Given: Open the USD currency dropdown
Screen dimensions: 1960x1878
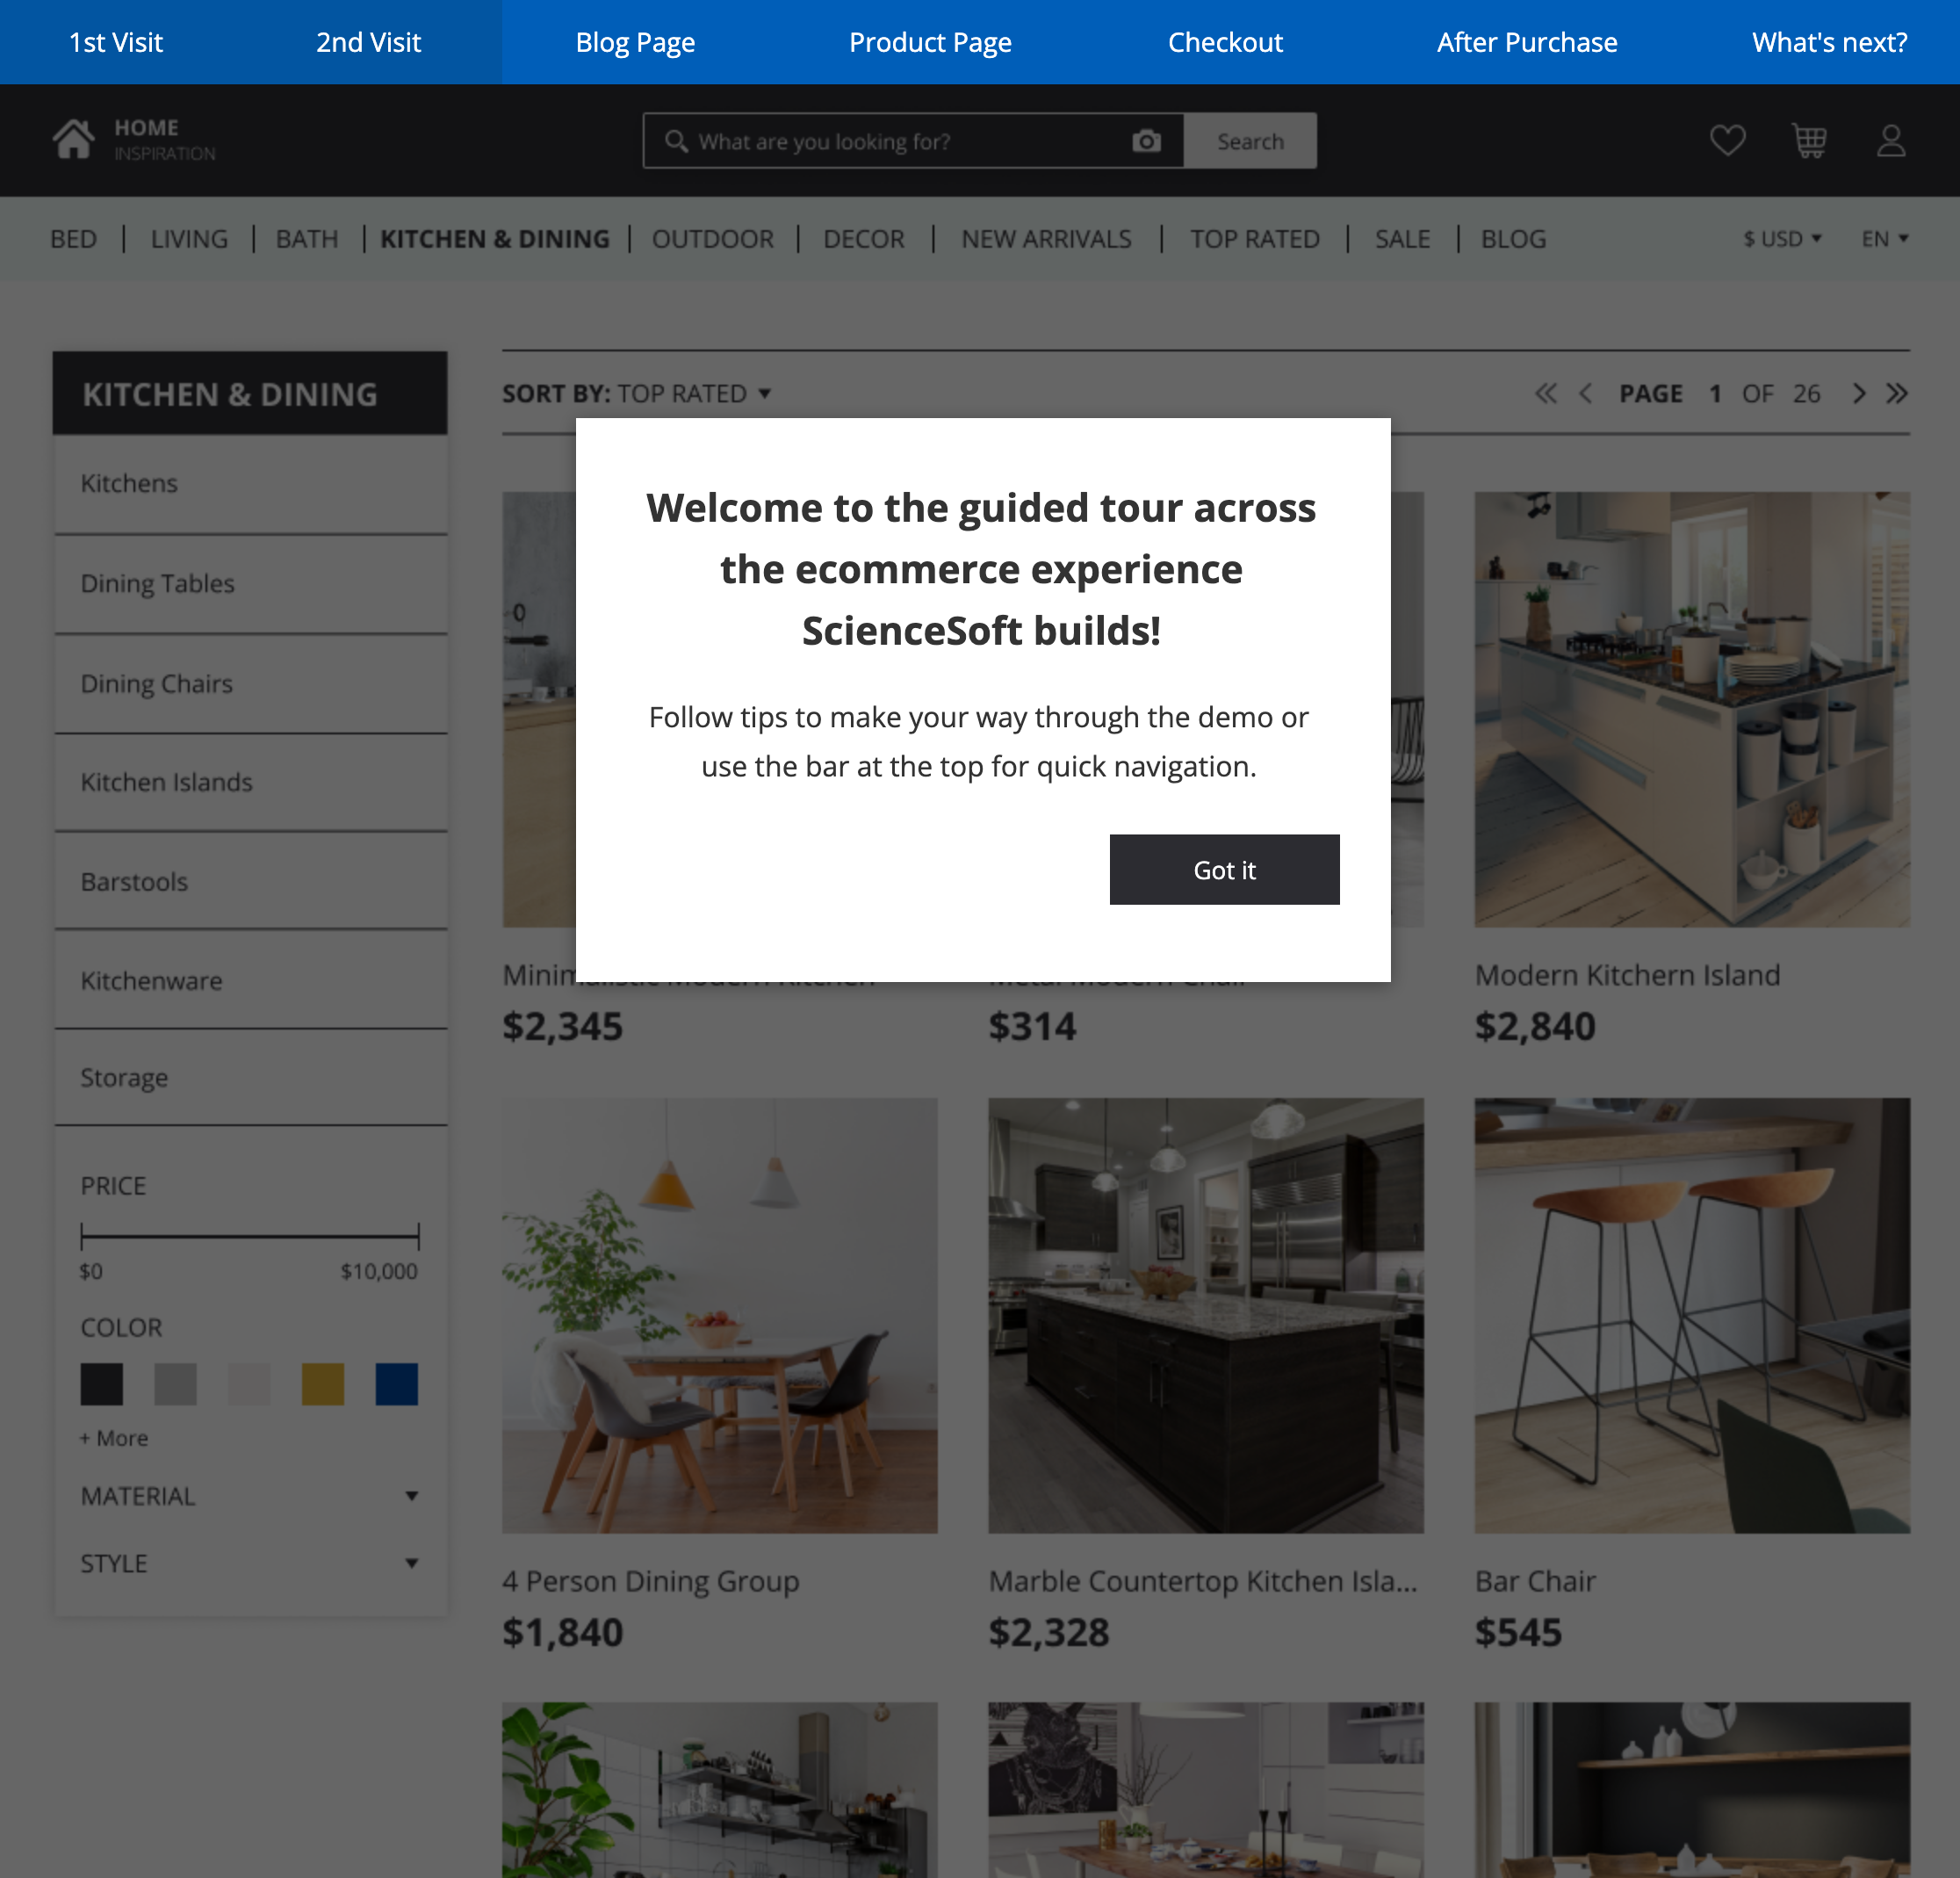Looking at the screenshot, I should 1782,239.
